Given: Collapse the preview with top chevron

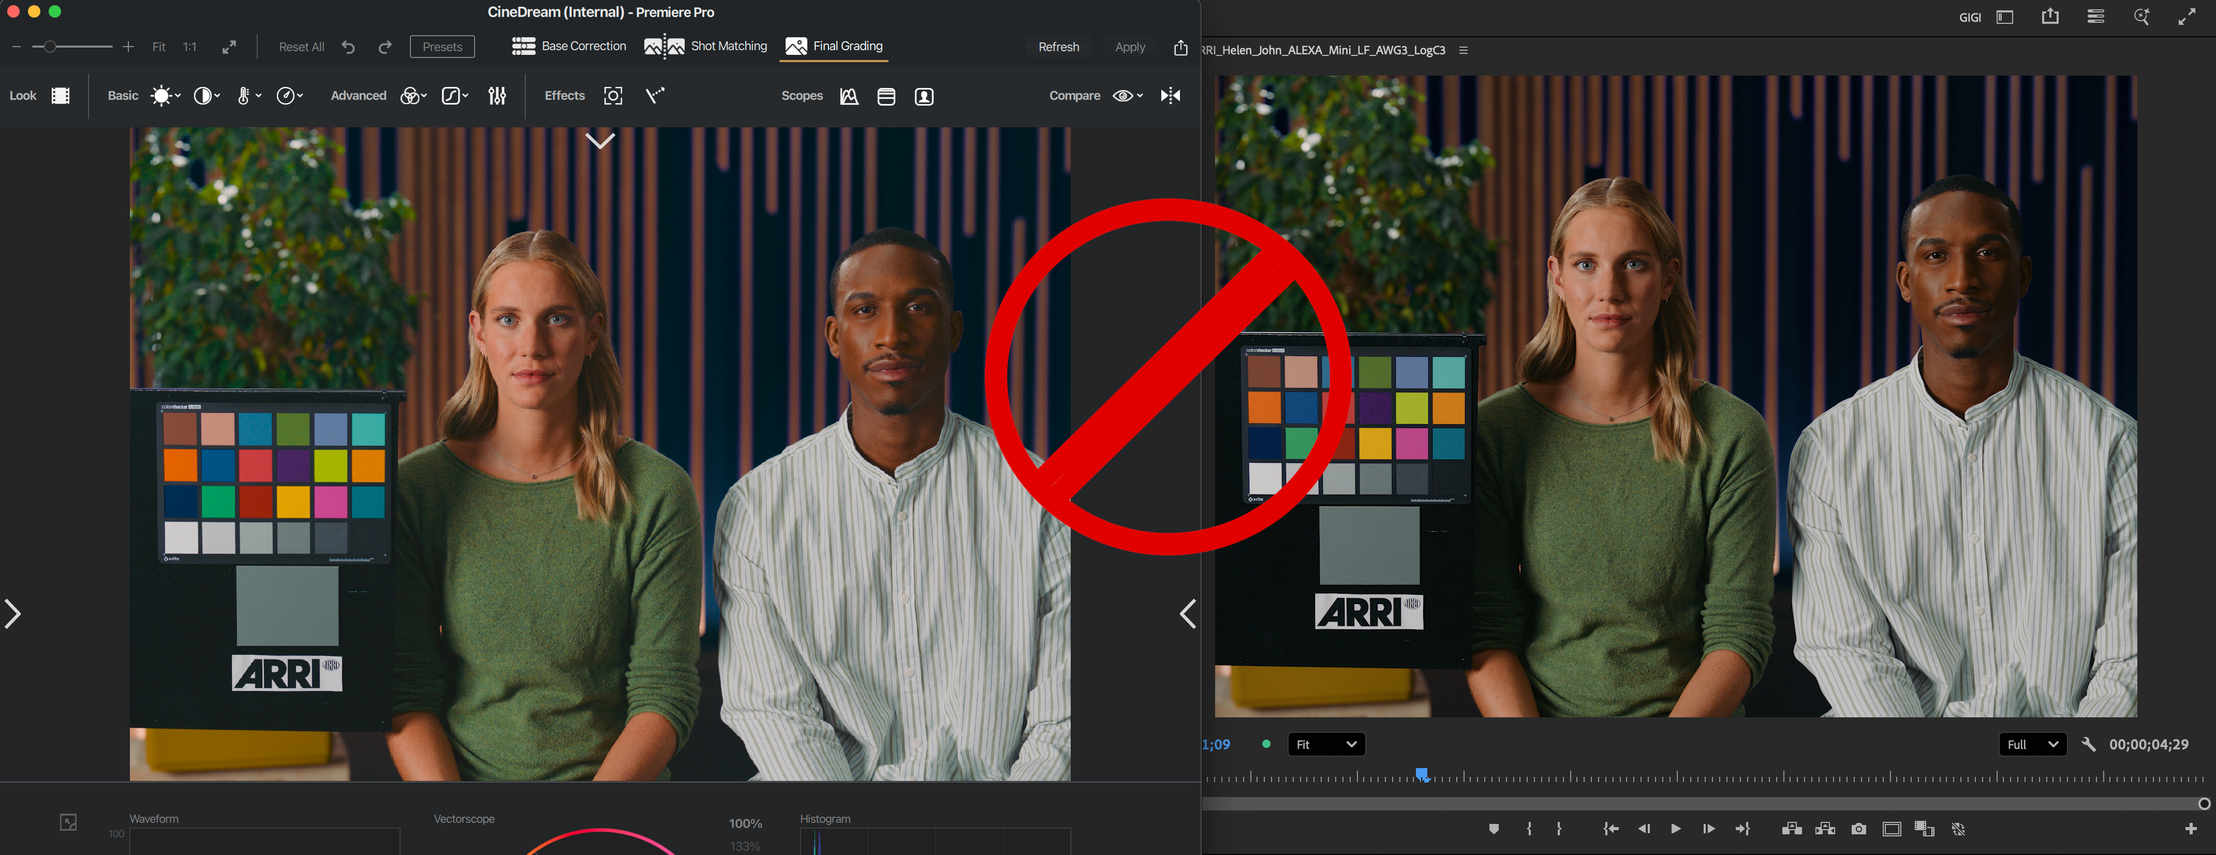Looking at the screenshot, I should click(x=600, y=140).
